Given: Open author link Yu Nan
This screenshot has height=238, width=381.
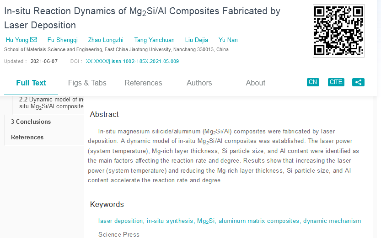Looking at the screenshot, I should click(228, 40).
